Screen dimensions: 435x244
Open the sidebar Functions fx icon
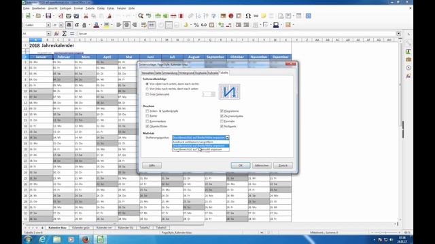point(408,76)
